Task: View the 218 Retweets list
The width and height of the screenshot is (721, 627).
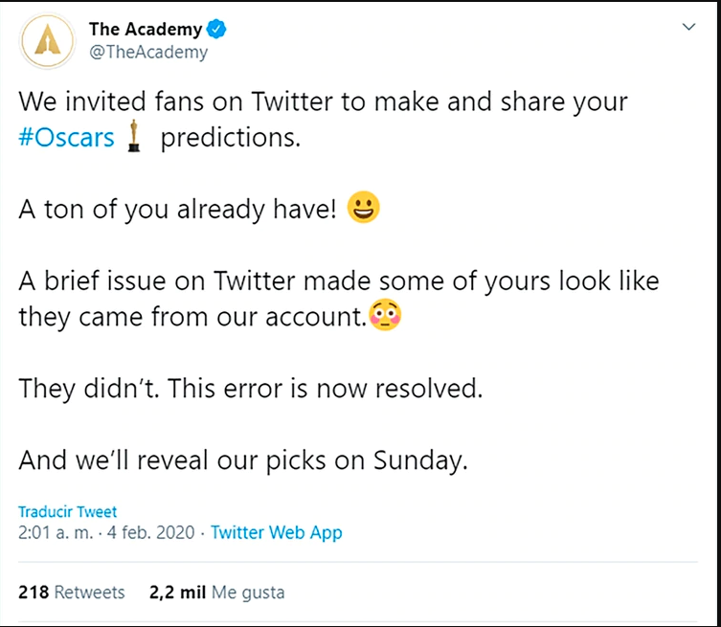Action: coord(72,593)
